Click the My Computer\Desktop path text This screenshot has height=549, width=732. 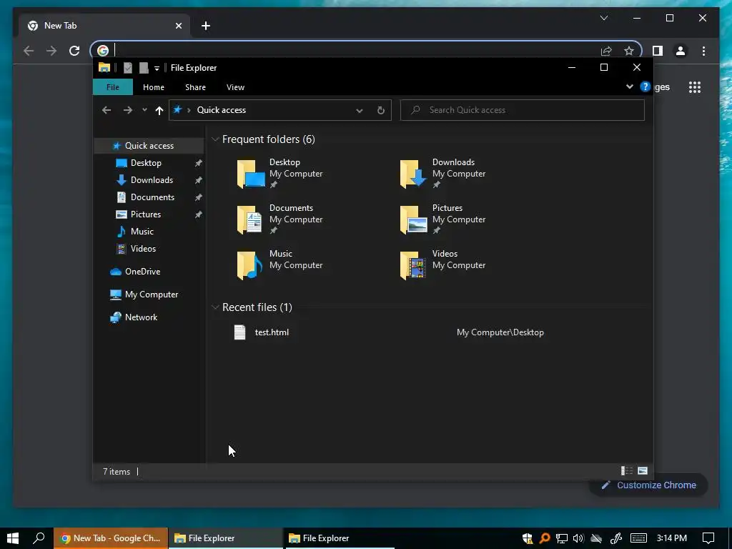500,332
